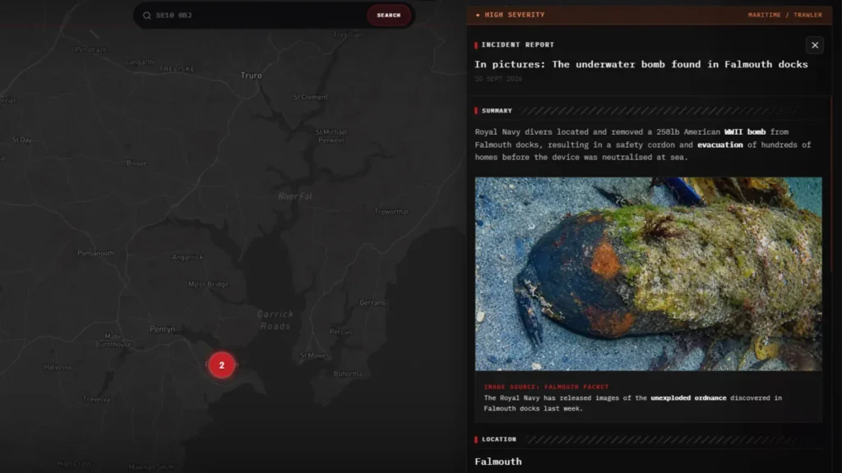Click the INCIDENT REPORT heading
Screen dimensions: 842x473
click(x=518, y=44)
